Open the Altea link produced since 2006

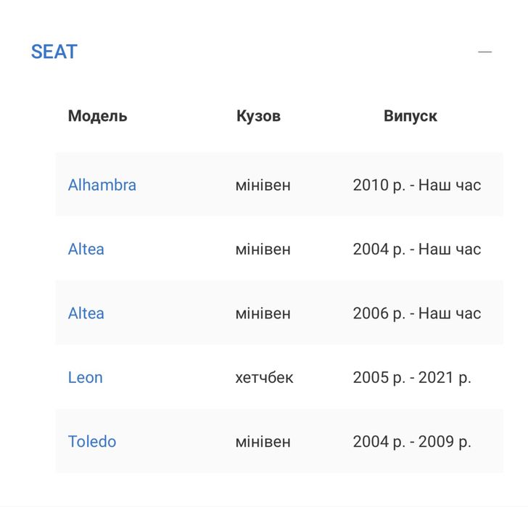[86, 313]
